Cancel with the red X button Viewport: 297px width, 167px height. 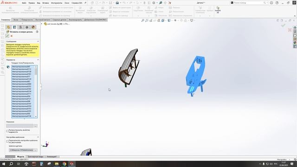click(12, 36)
